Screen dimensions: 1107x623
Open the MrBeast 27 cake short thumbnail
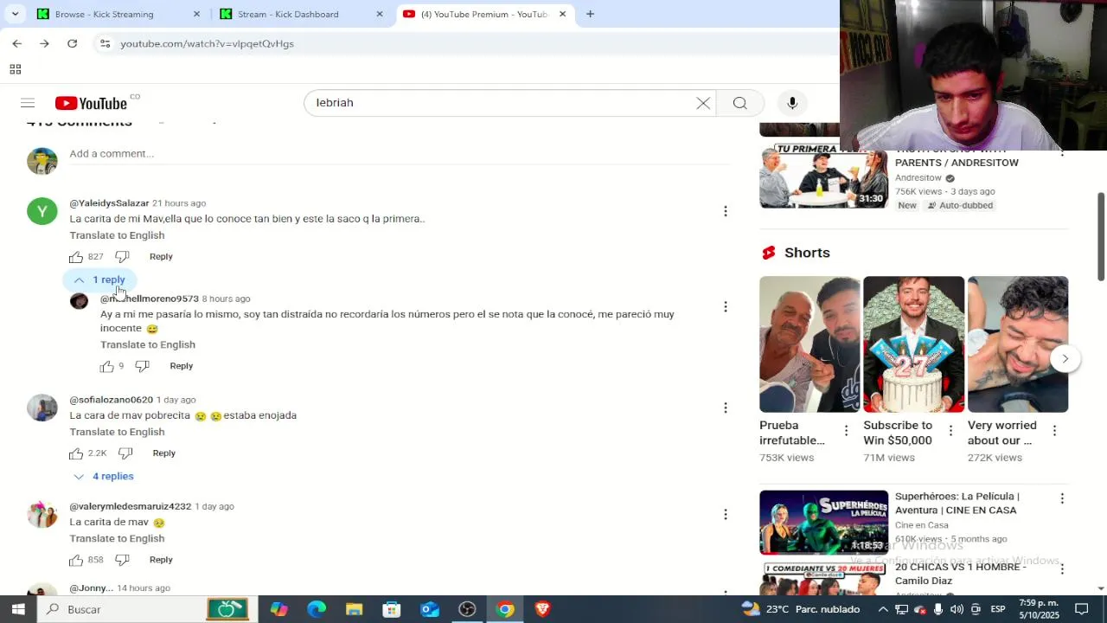[913, 344]
